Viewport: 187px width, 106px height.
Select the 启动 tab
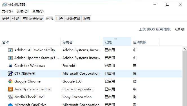pos(50,18)
